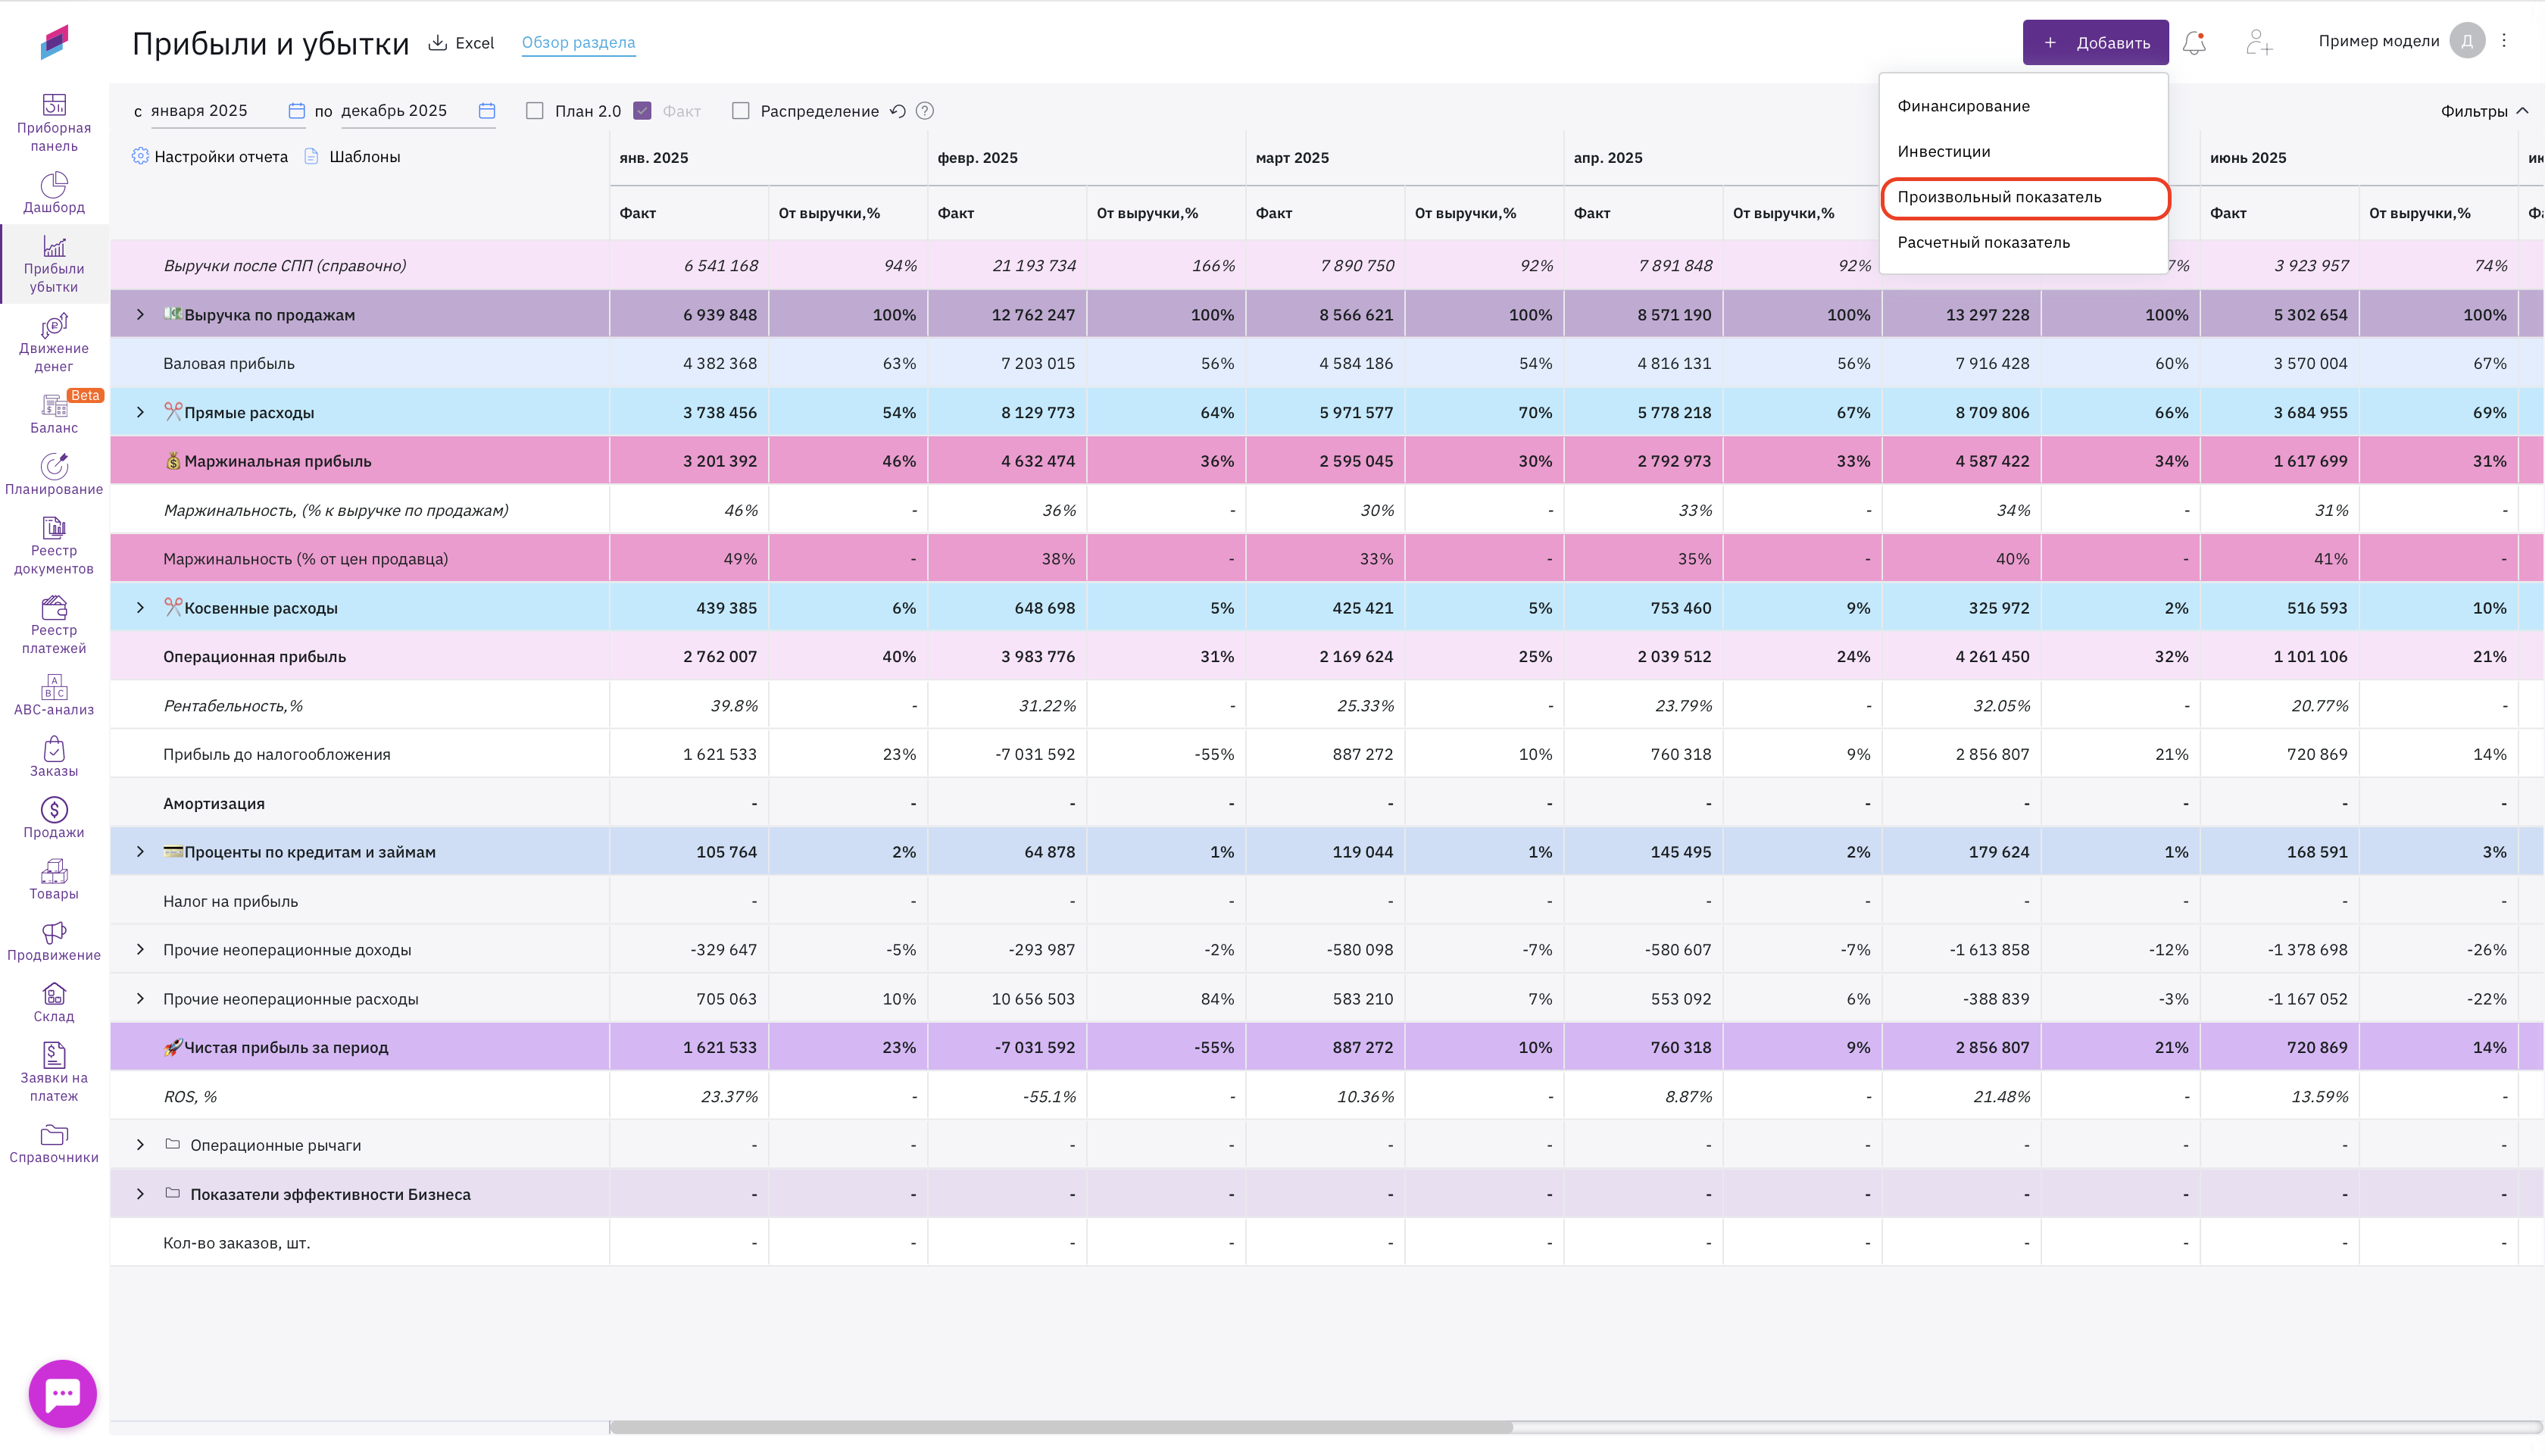Click the add user icon
Image resolution: width=2545 pixels, height=1456 pixels.
[2258, 43]
